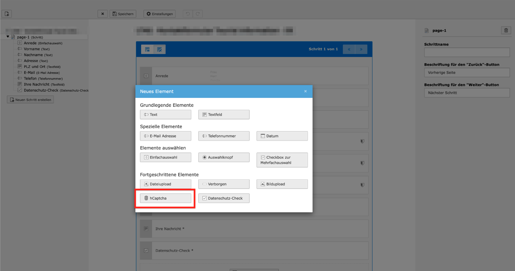Close the Neues Element dialog
The image size is (515, 271).
pos(305,91)
